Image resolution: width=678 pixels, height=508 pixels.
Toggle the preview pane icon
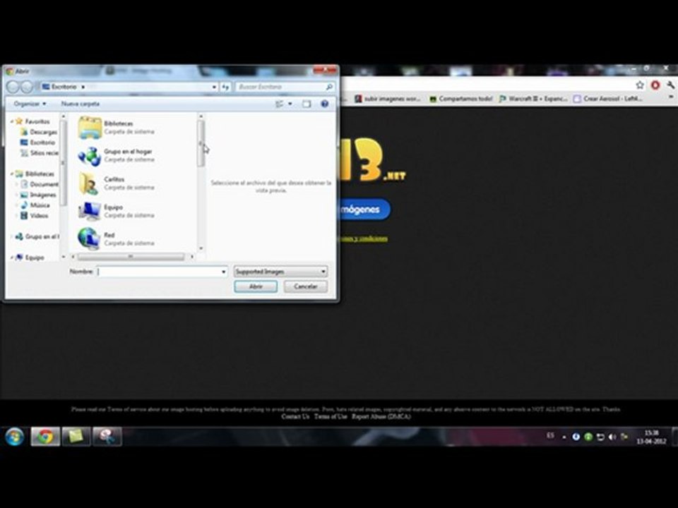click(x=307, y=104)
